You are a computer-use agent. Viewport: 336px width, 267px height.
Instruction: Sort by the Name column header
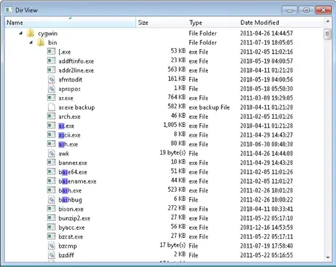[70, 22]
